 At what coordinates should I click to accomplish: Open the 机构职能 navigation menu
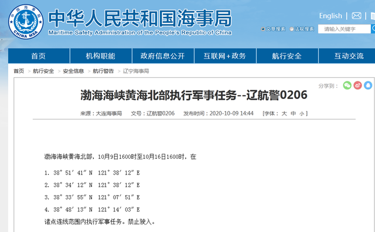[x=101, y=56]
